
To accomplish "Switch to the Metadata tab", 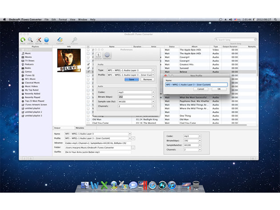I will pos(86,128).
